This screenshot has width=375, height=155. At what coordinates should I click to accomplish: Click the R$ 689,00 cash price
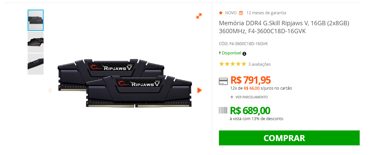pos(250,111)
